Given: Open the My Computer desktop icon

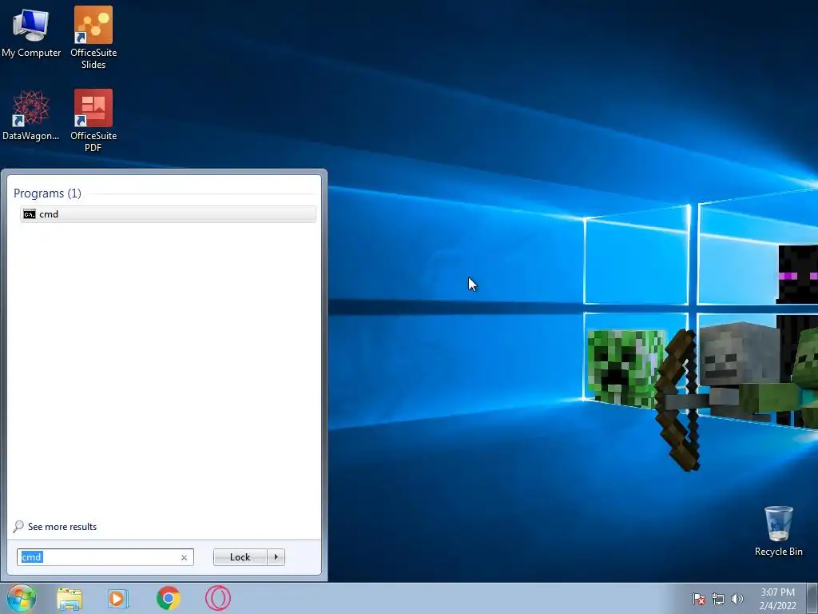Looking at the screenshot, I should point(31,33).
